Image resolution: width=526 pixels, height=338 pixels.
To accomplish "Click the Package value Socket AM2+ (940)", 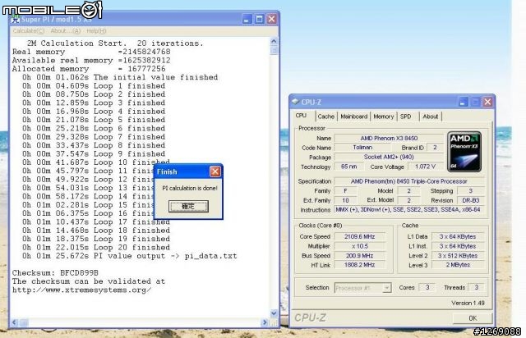I will point(389,157).
